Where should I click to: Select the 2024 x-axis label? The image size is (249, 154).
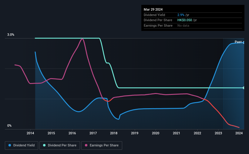click(239, 133)
